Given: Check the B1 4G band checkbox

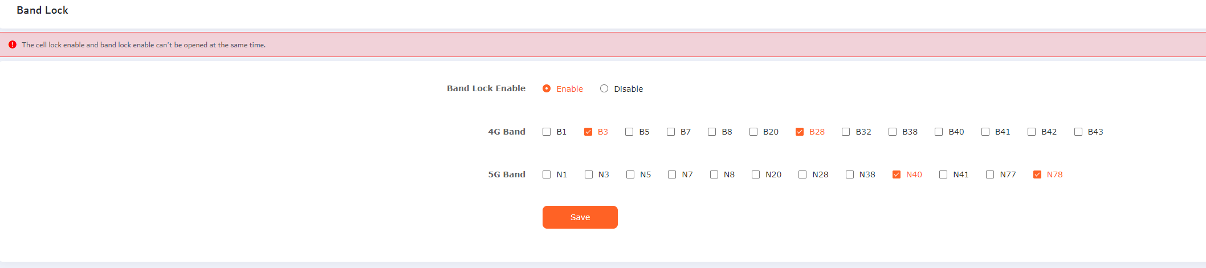Looking at the screenshot, I should coord(547,132).
